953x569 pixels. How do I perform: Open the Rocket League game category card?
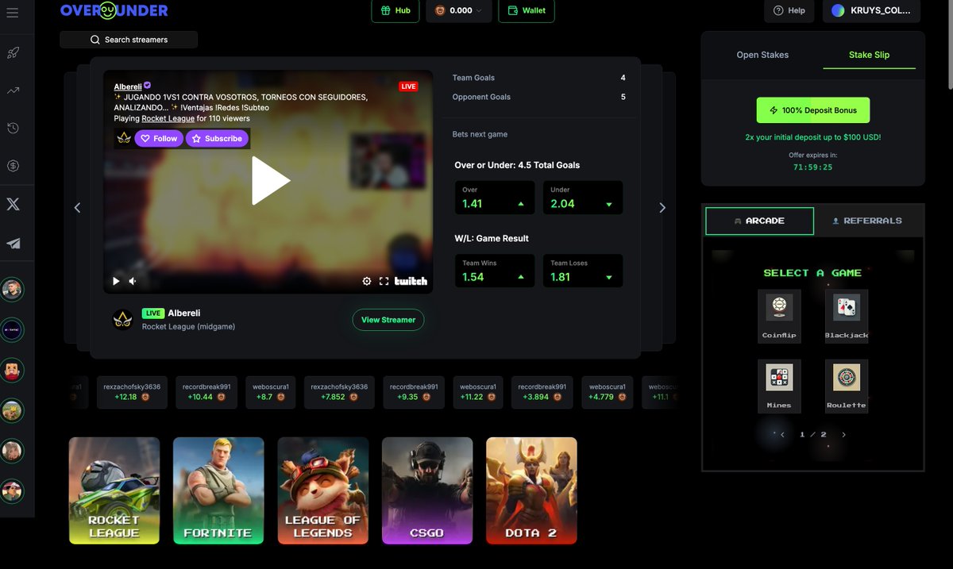pos(114,490)
